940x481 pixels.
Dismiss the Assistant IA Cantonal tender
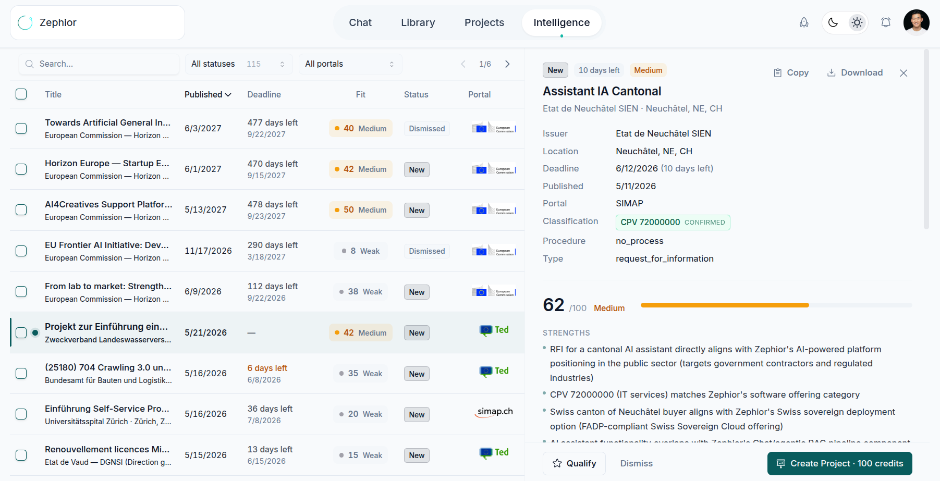click(x=637, y=463)
